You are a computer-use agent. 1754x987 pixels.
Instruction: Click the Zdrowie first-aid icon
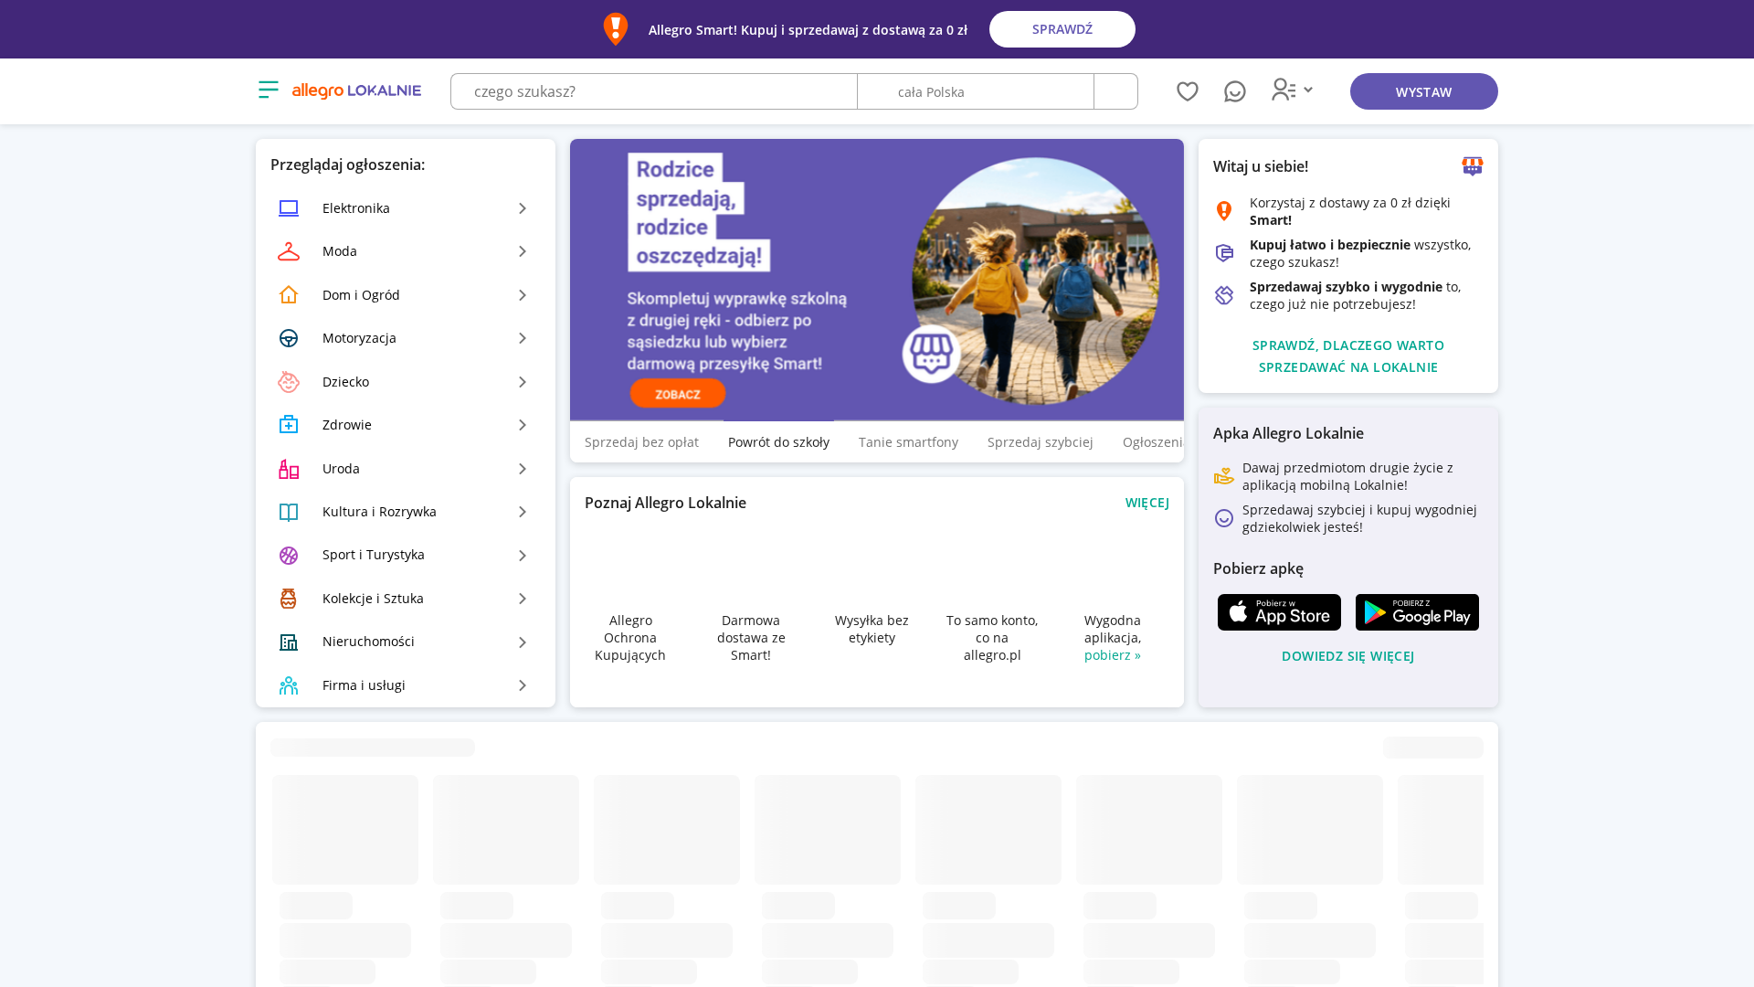coord(289,425)
